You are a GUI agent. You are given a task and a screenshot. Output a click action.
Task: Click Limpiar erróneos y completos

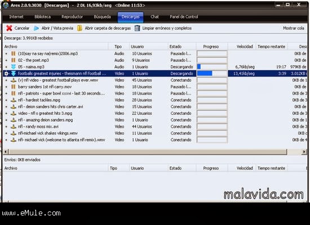(167, 28)
